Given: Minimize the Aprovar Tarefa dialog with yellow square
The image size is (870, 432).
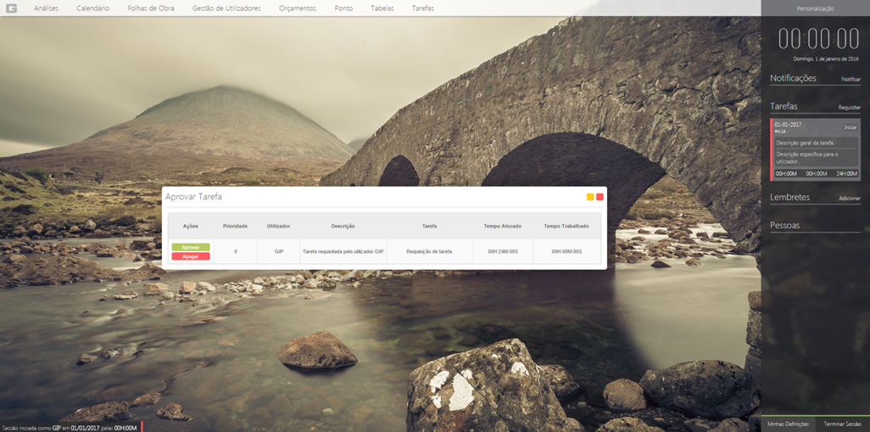Looking at the screenshot, I should (590, 197).
